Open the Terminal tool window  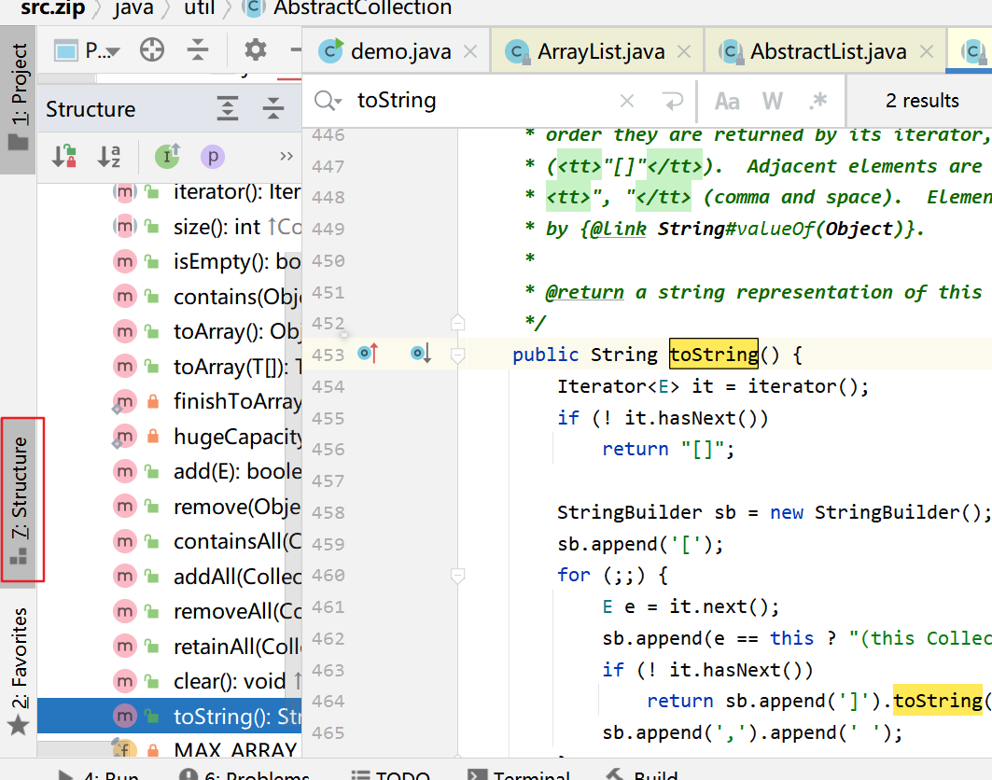tap(519, 774)
